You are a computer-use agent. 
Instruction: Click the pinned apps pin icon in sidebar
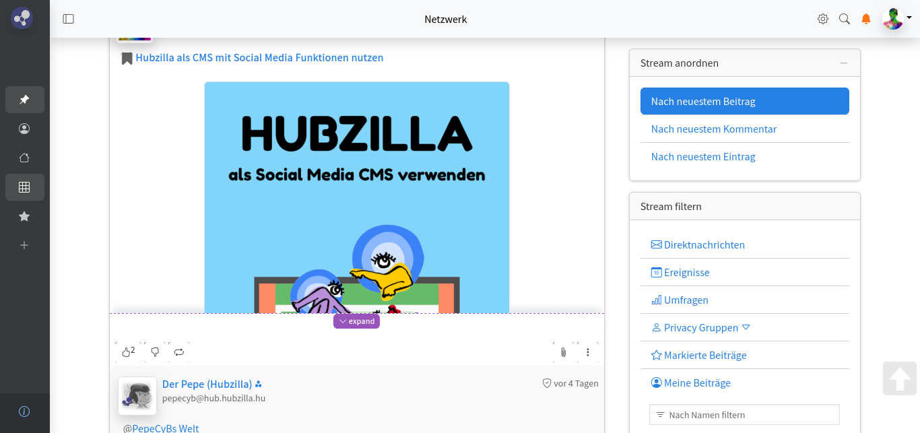point(24,100)
